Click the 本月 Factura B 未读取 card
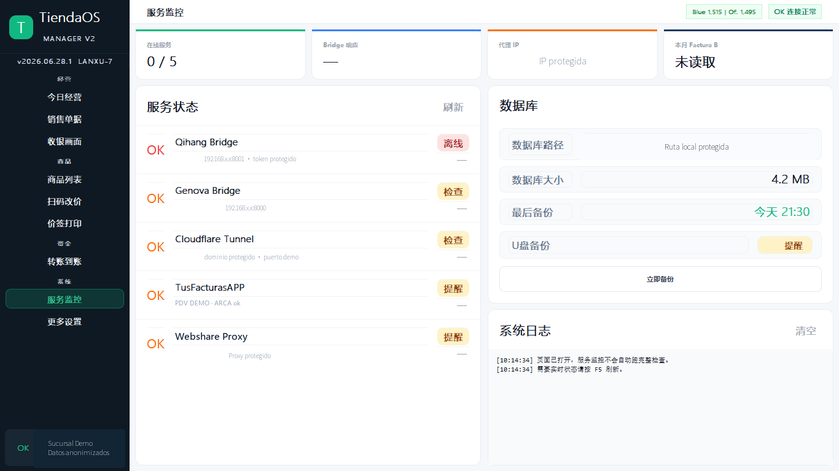Screen dimensions: 839x471 click(748, 55)
